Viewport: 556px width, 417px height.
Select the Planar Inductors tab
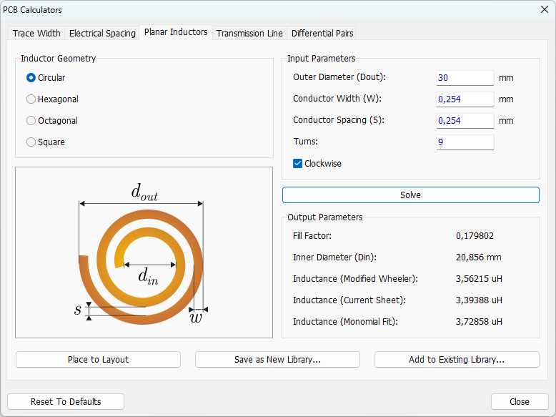(176, 32)
